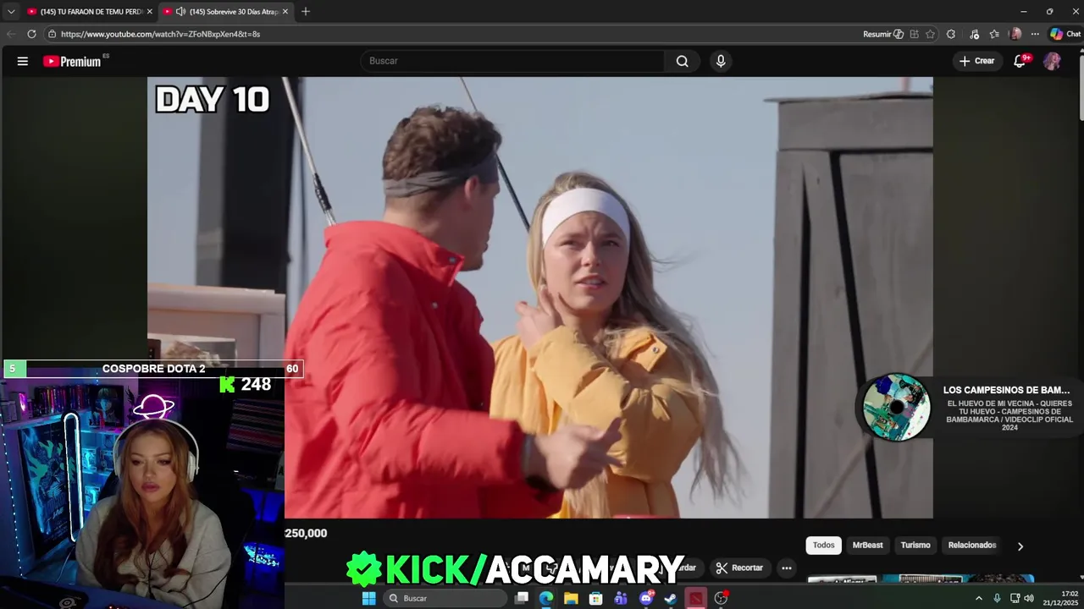Close the TU FARAON DE TEMU tab

[150, 12]
